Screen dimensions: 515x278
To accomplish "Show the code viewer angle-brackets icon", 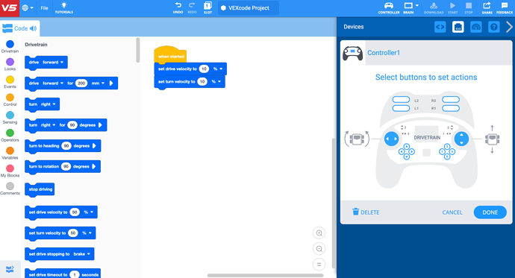I will (x=440, y=27).
